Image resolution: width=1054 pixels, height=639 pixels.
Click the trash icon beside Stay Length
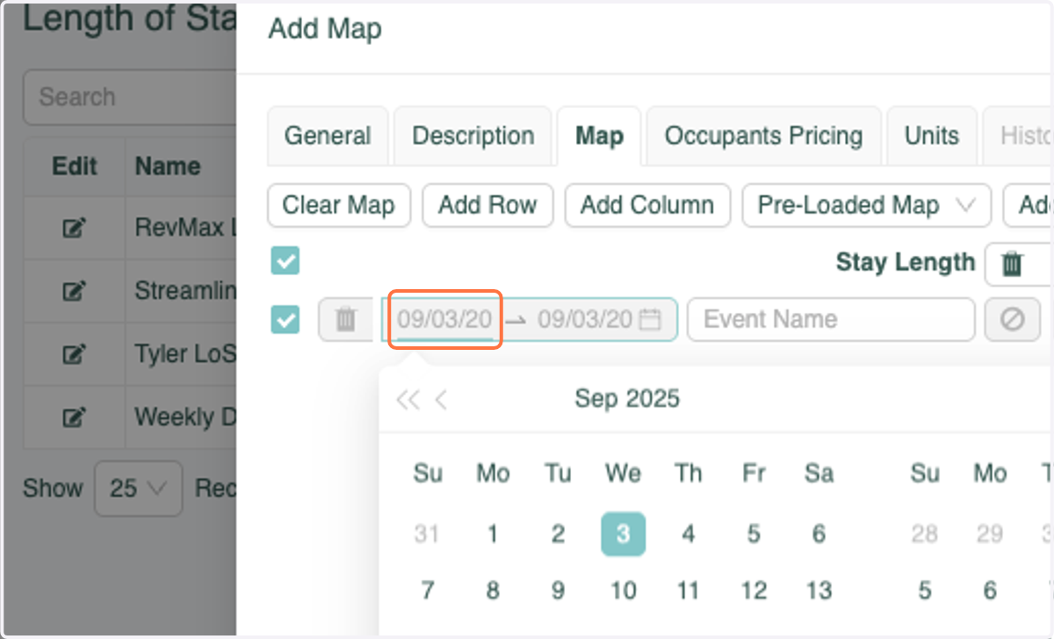point(1013,263)
